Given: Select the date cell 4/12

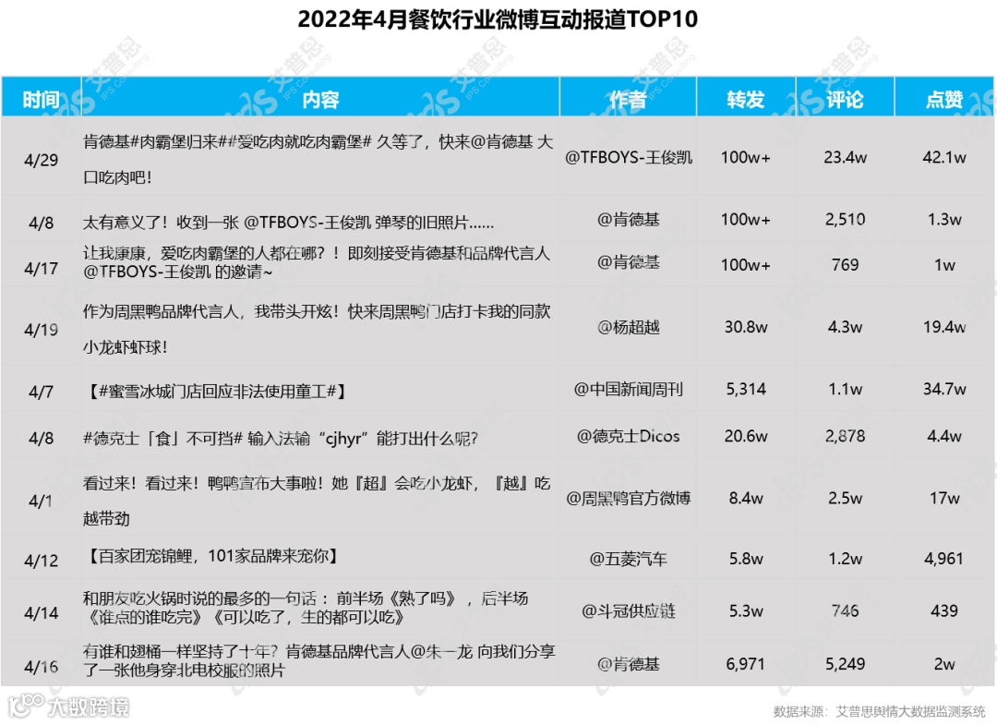Looking at the screenshot, I should point(42,561).
